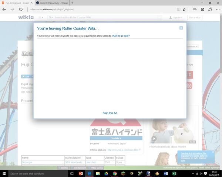Open search scope dropdown magnifier
222x177 pixels.
tap(51, 17)
